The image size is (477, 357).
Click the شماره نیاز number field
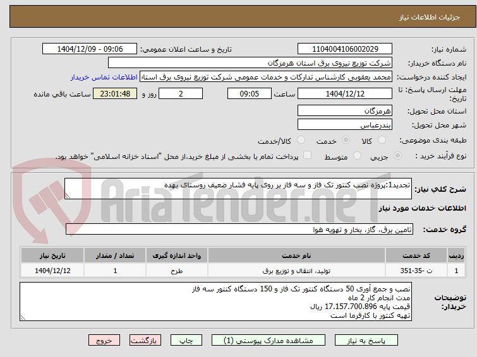[x=345, y=49]
